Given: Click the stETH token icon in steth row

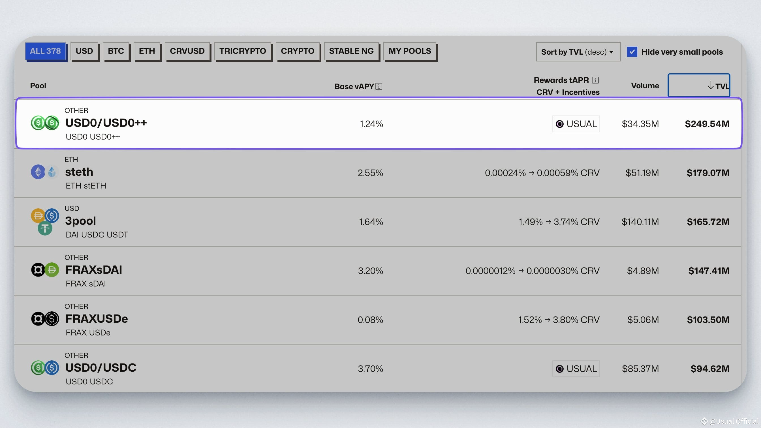Looking at the screenshot, I should 52,172.
